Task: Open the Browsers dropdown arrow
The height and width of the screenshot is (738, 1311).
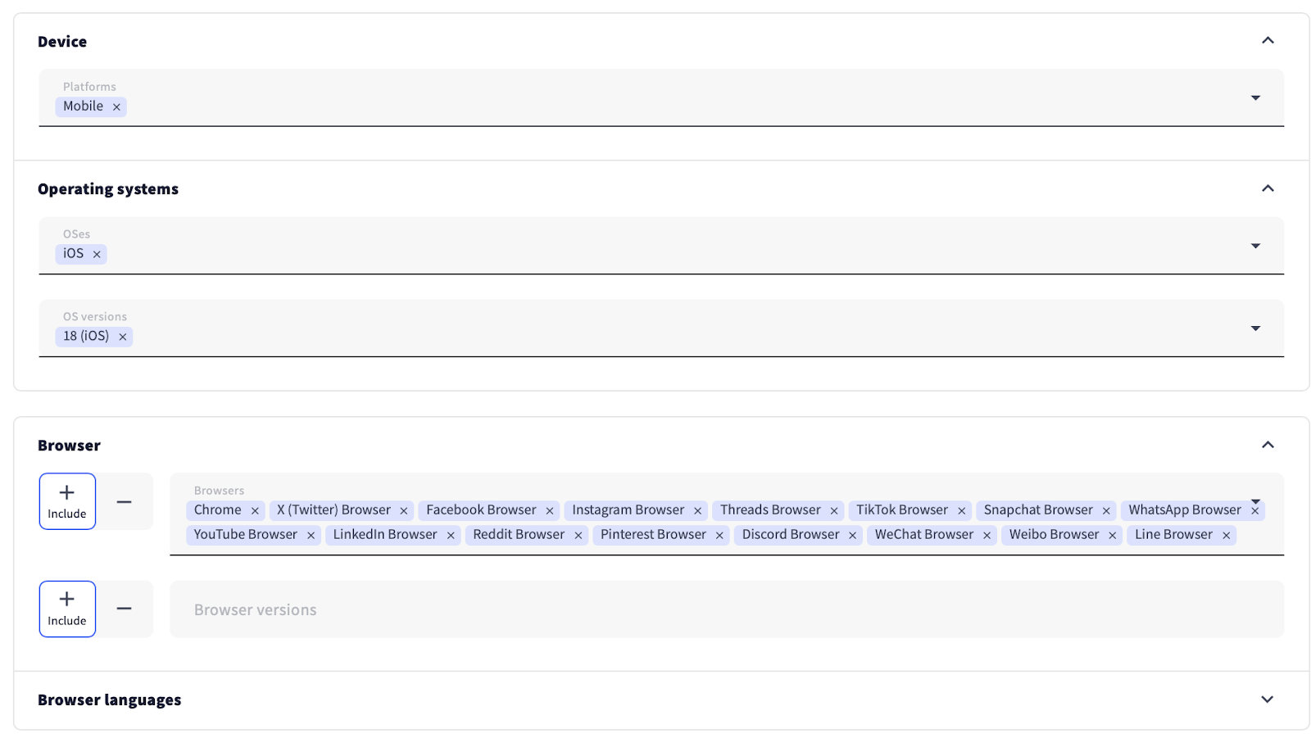Action: (1255, 501)
